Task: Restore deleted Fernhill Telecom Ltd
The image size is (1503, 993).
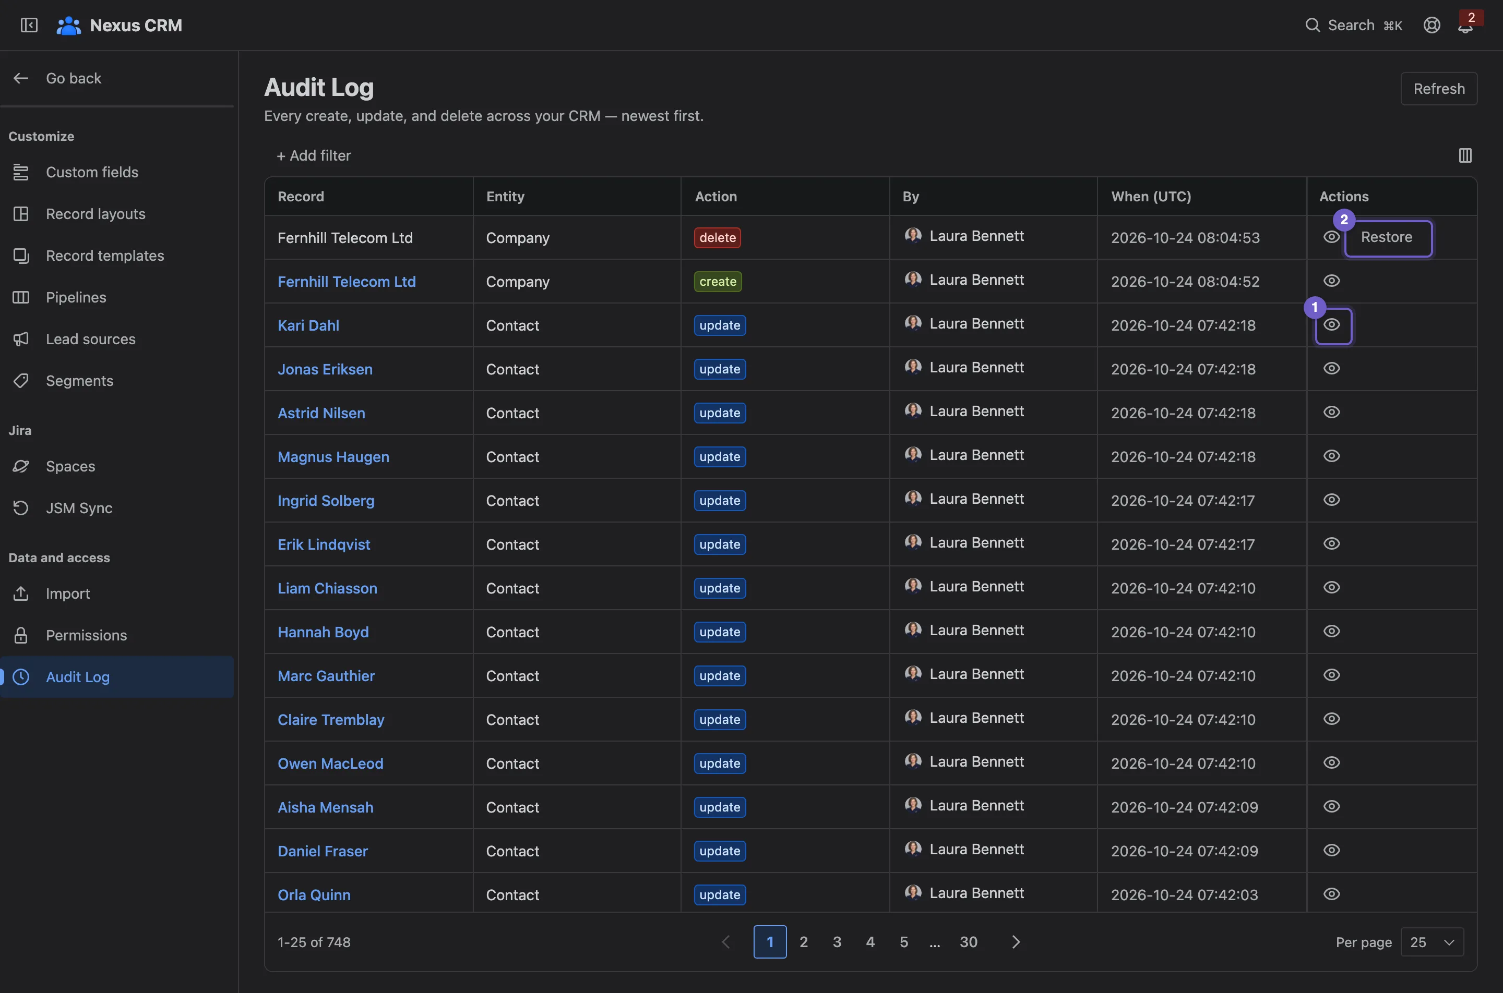Action: tap(1388, 237)
